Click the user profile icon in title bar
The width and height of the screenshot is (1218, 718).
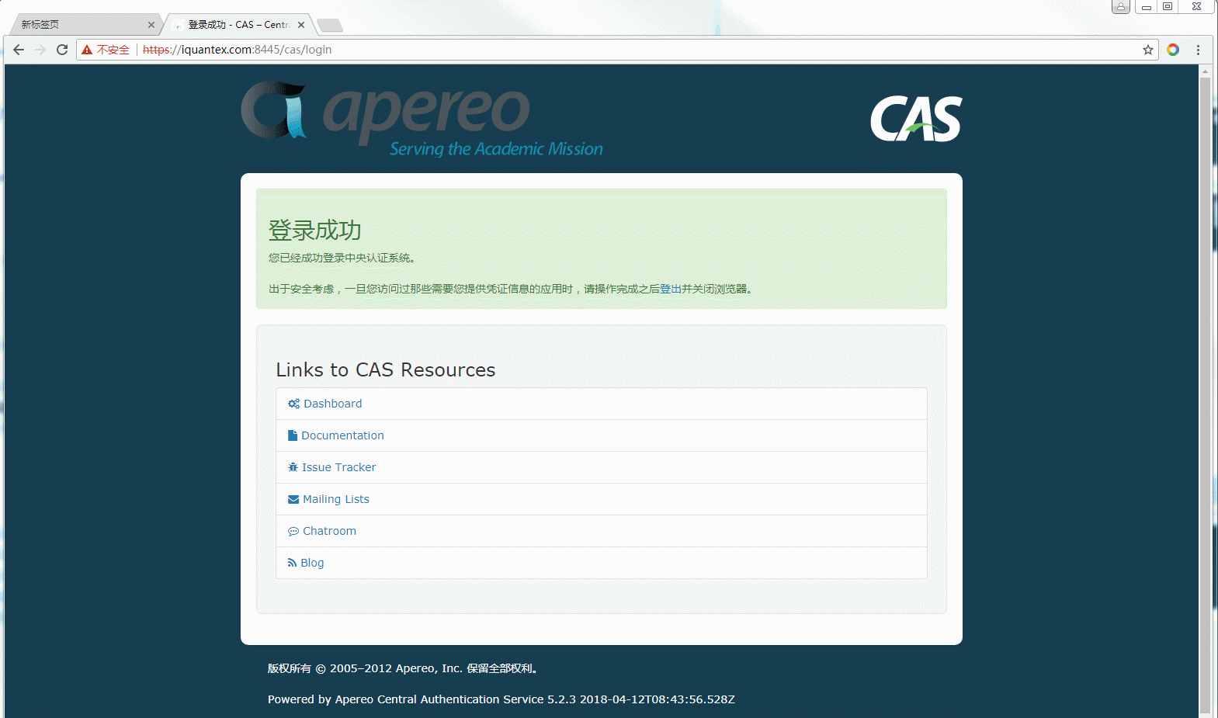(1120, 7)
